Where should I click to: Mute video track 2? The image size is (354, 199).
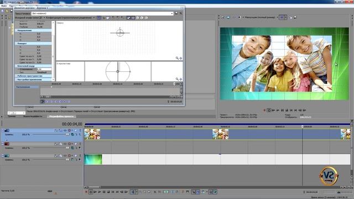(76, 144)
